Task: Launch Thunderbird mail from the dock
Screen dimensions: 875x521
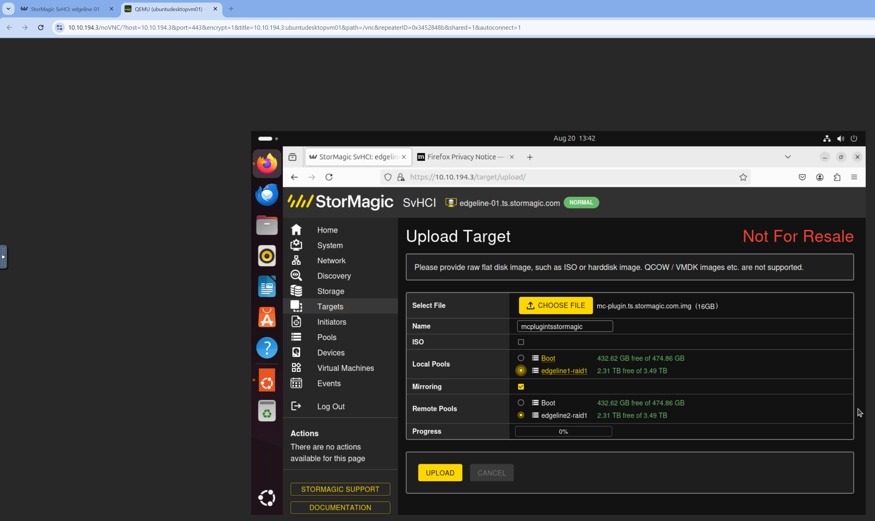Action: click(267, 194)
